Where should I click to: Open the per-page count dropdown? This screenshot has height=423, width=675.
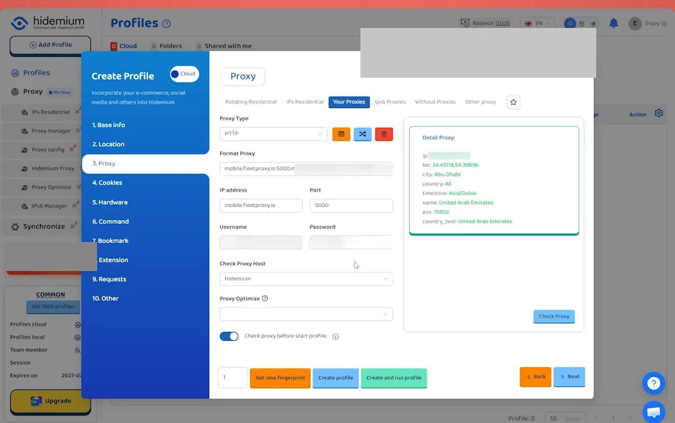tap(565, 418)
